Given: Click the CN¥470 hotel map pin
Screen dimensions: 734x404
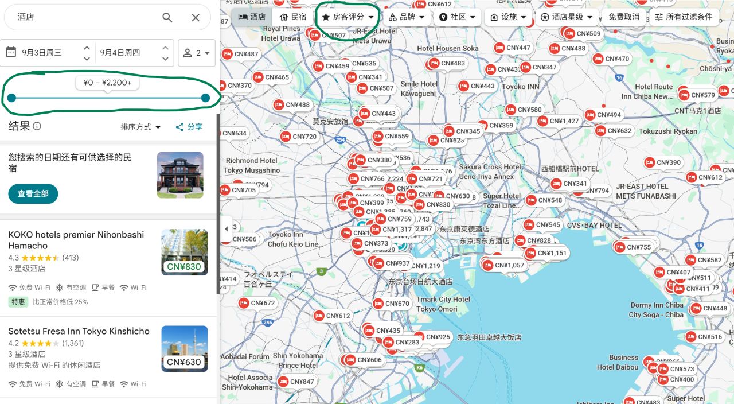Looking at the screenshot, I should point(612,59).
